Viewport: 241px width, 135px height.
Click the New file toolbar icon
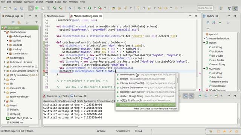[5, 8]
